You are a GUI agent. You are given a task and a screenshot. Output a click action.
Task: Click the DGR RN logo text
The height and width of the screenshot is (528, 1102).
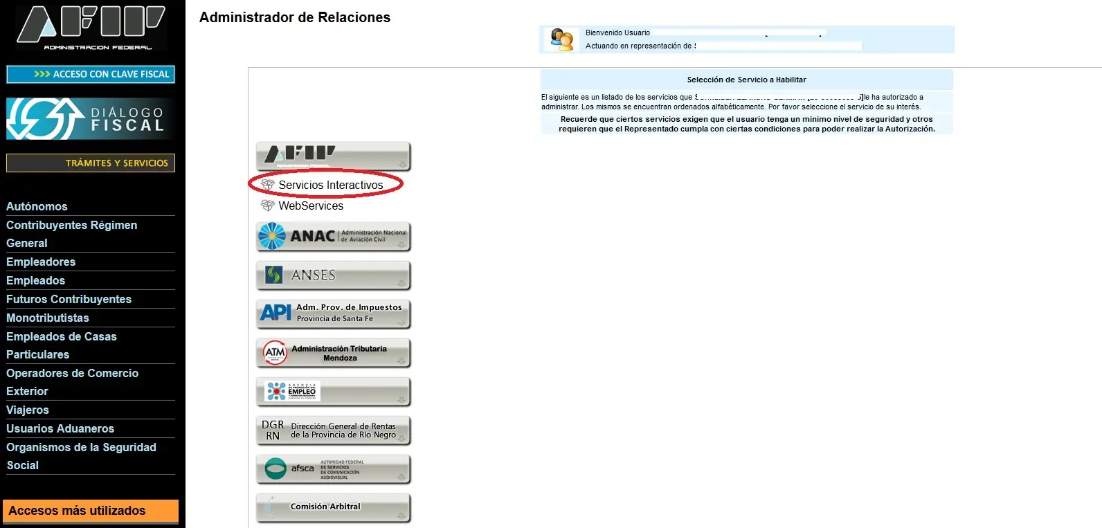(273, 430)
